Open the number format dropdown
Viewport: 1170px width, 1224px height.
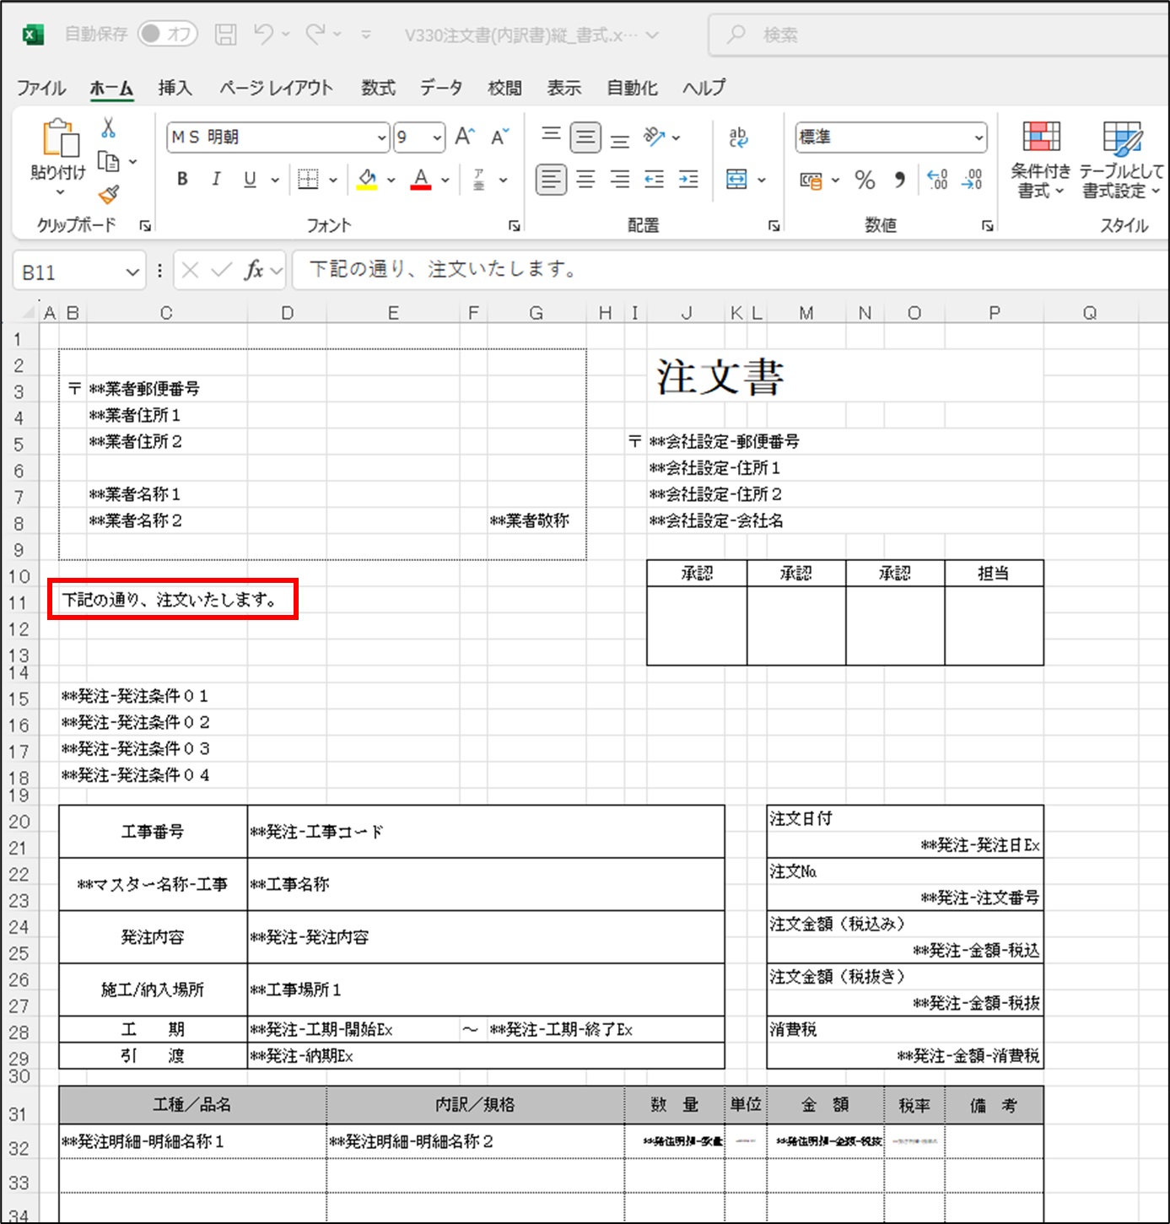tap(979, 137)
